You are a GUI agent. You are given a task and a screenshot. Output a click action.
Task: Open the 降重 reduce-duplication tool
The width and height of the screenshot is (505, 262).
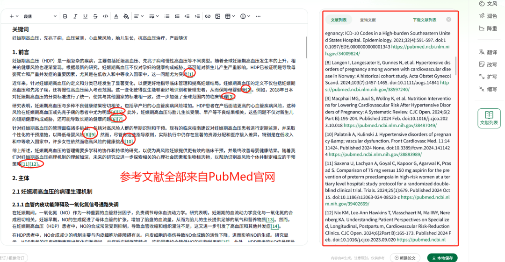coord(488,28)
